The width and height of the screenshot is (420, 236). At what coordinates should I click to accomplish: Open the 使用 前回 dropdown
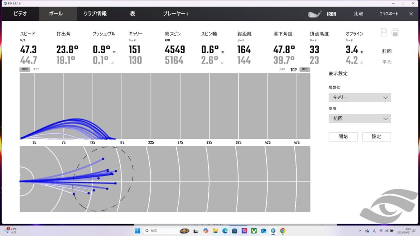[x=360, y=119]
